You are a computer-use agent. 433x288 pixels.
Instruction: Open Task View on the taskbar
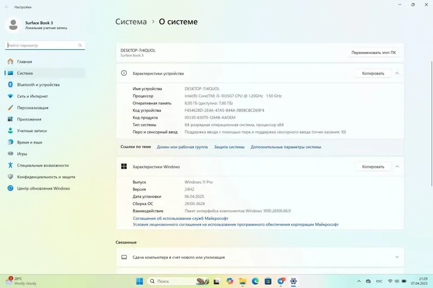click(216, 282)
